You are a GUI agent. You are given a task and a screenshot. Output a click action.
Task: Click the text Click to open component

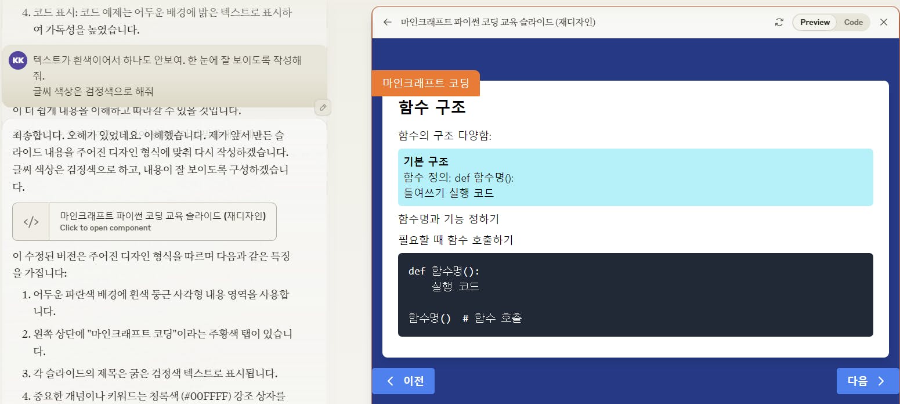pyautogui.click(x=105, y=228)
